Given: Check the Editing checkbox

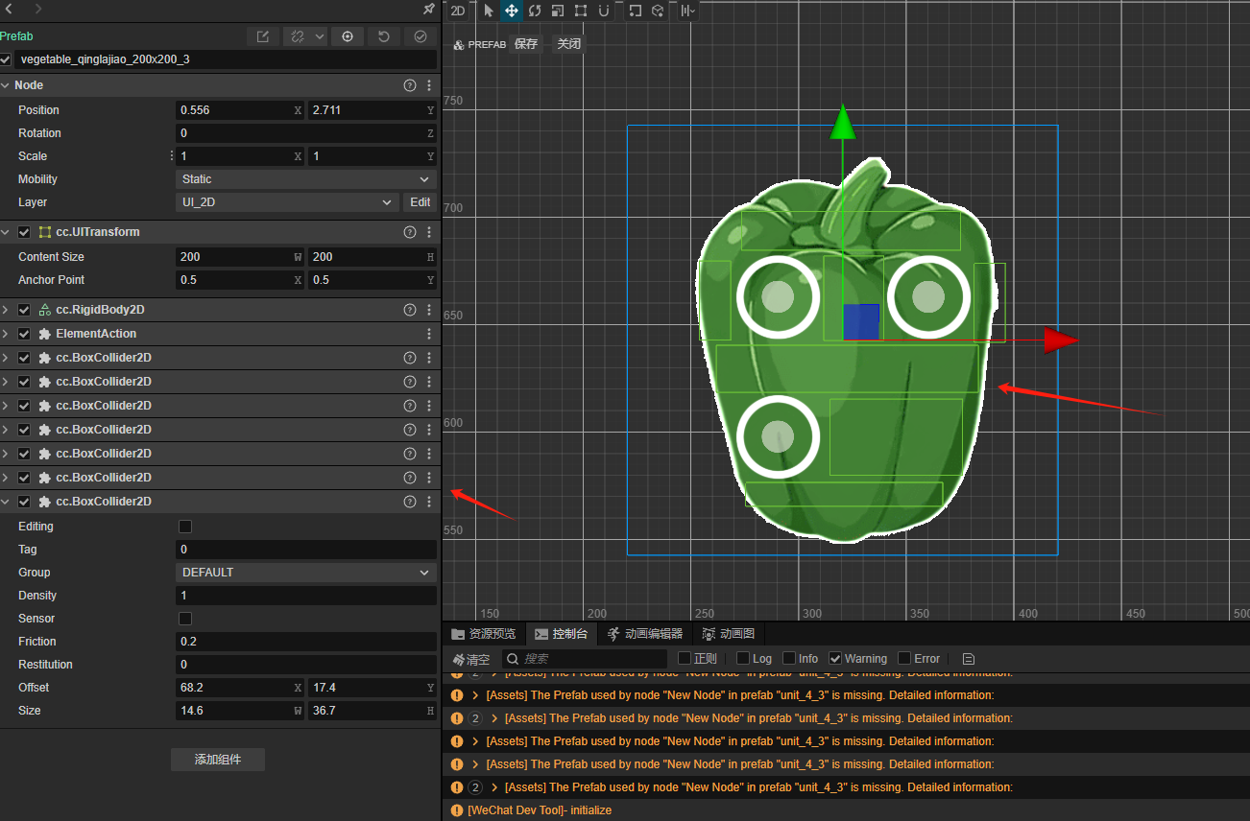Looking at the screenshot, I should 185,527.
